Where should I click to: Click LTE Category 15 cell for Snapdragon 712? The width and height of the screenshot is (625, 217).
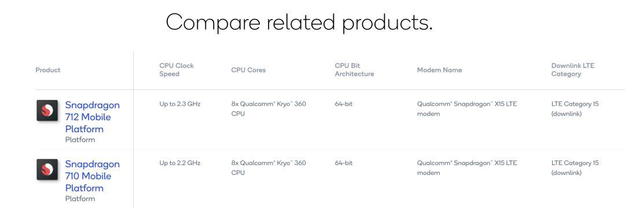[575, 109]
